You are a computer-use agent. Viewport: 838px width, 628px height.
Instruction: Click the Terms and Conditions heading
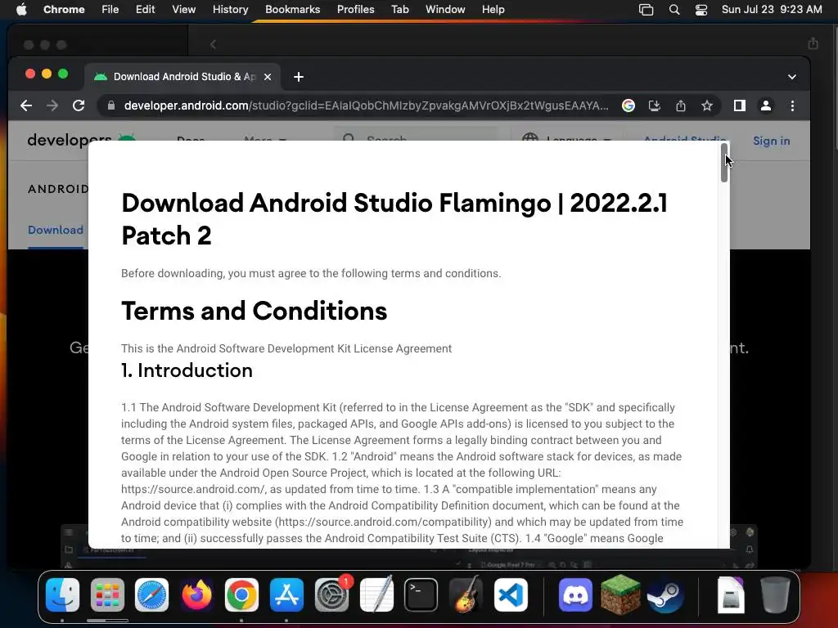[255, 311]
